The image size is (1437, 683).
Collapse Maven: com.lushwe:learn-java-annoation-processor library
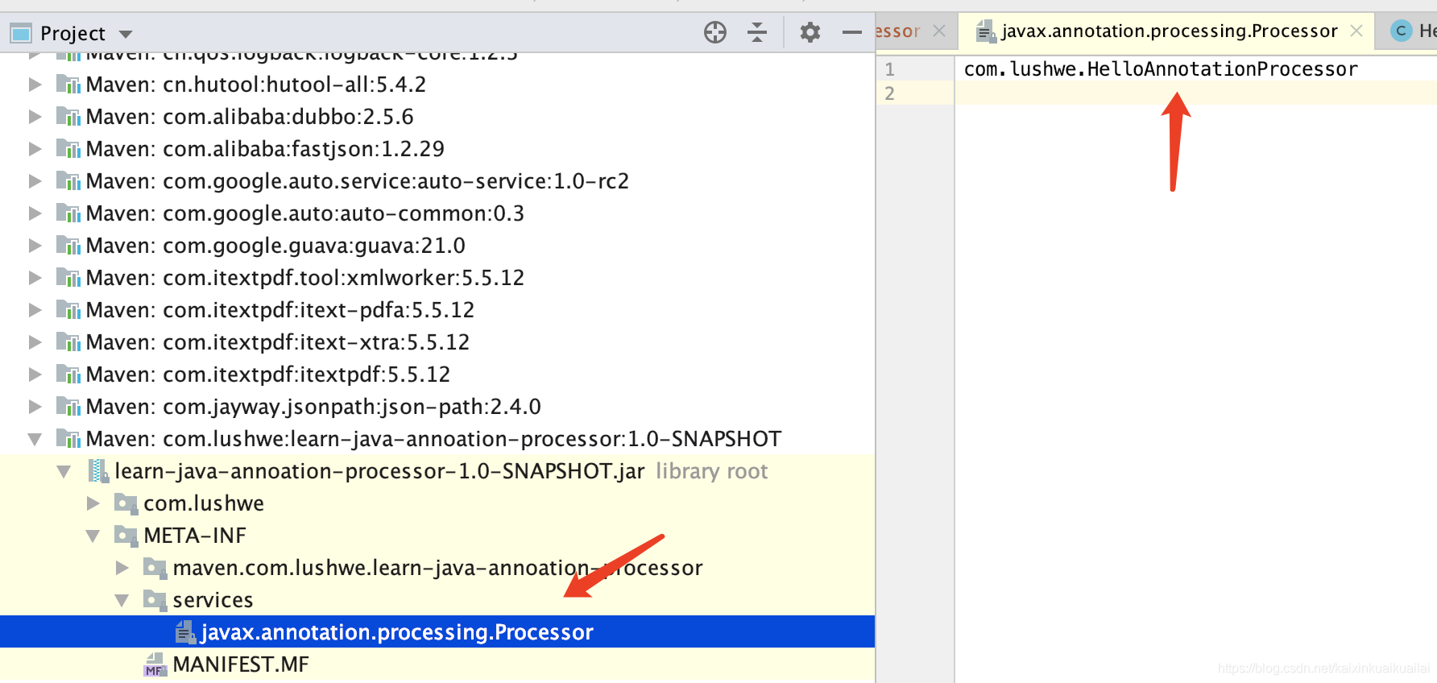click(35, 439)
